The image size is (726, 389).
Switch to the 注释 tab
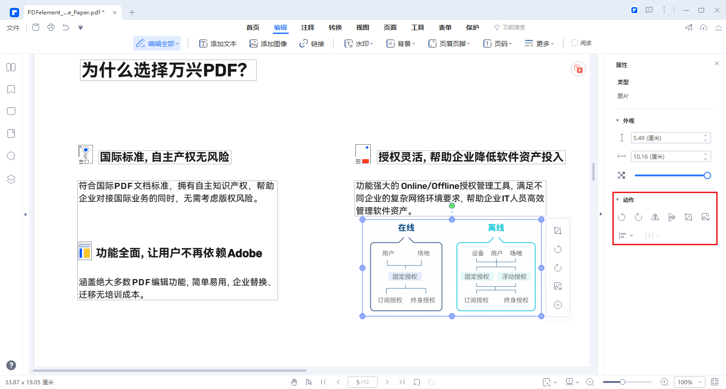(x=307, y=27)
